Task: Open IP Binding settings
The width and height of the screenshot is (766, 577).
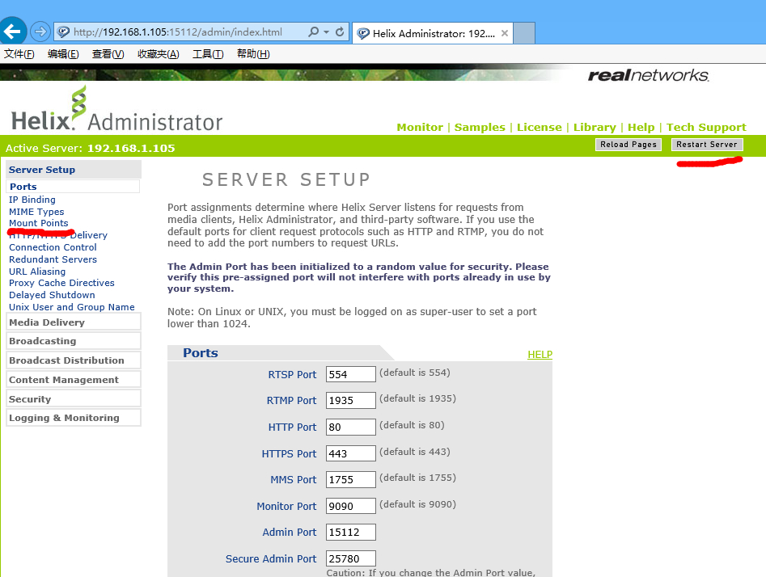Action: click(x=32, y=200)
